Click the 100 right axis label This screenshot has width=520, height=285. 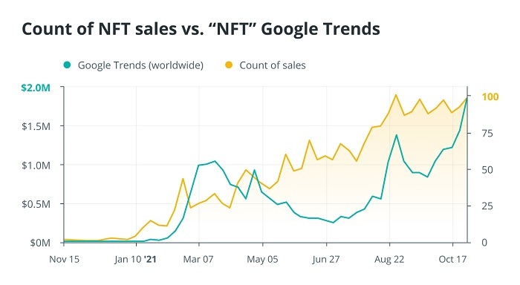coord(490,96)
